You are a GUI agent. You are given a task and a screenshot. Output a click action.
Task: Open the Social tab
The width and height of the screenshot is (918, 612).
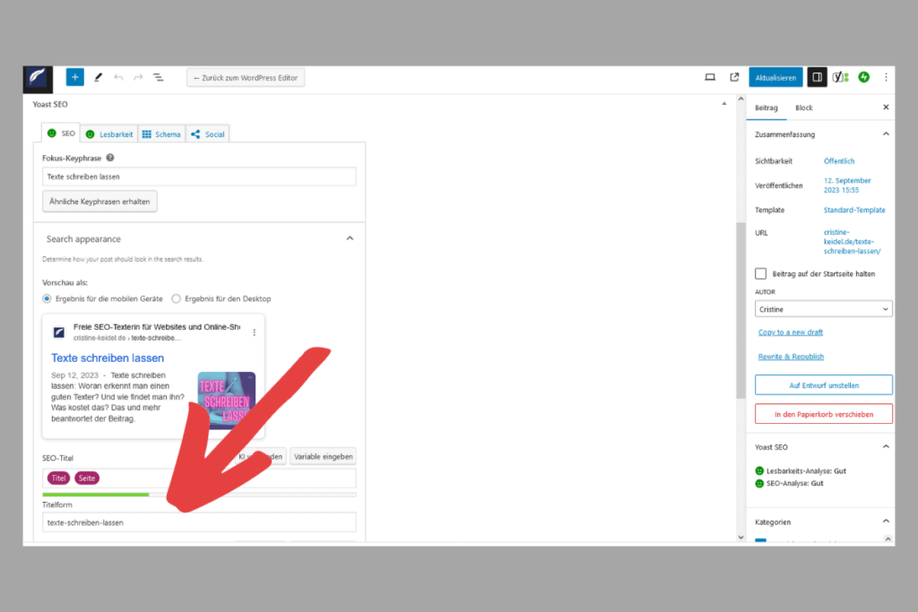(208, 134)
